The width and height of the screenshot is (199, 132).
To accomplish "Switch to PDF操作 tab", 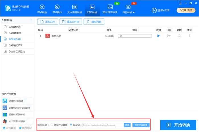I will click(x=57, y=9).
